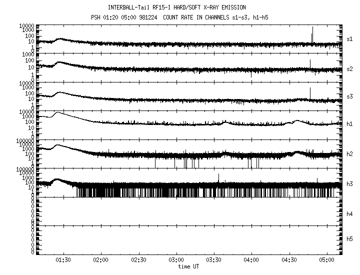Click the h3 channel label
The width and height of the screenshot is (360, 275).
[350, 184]
